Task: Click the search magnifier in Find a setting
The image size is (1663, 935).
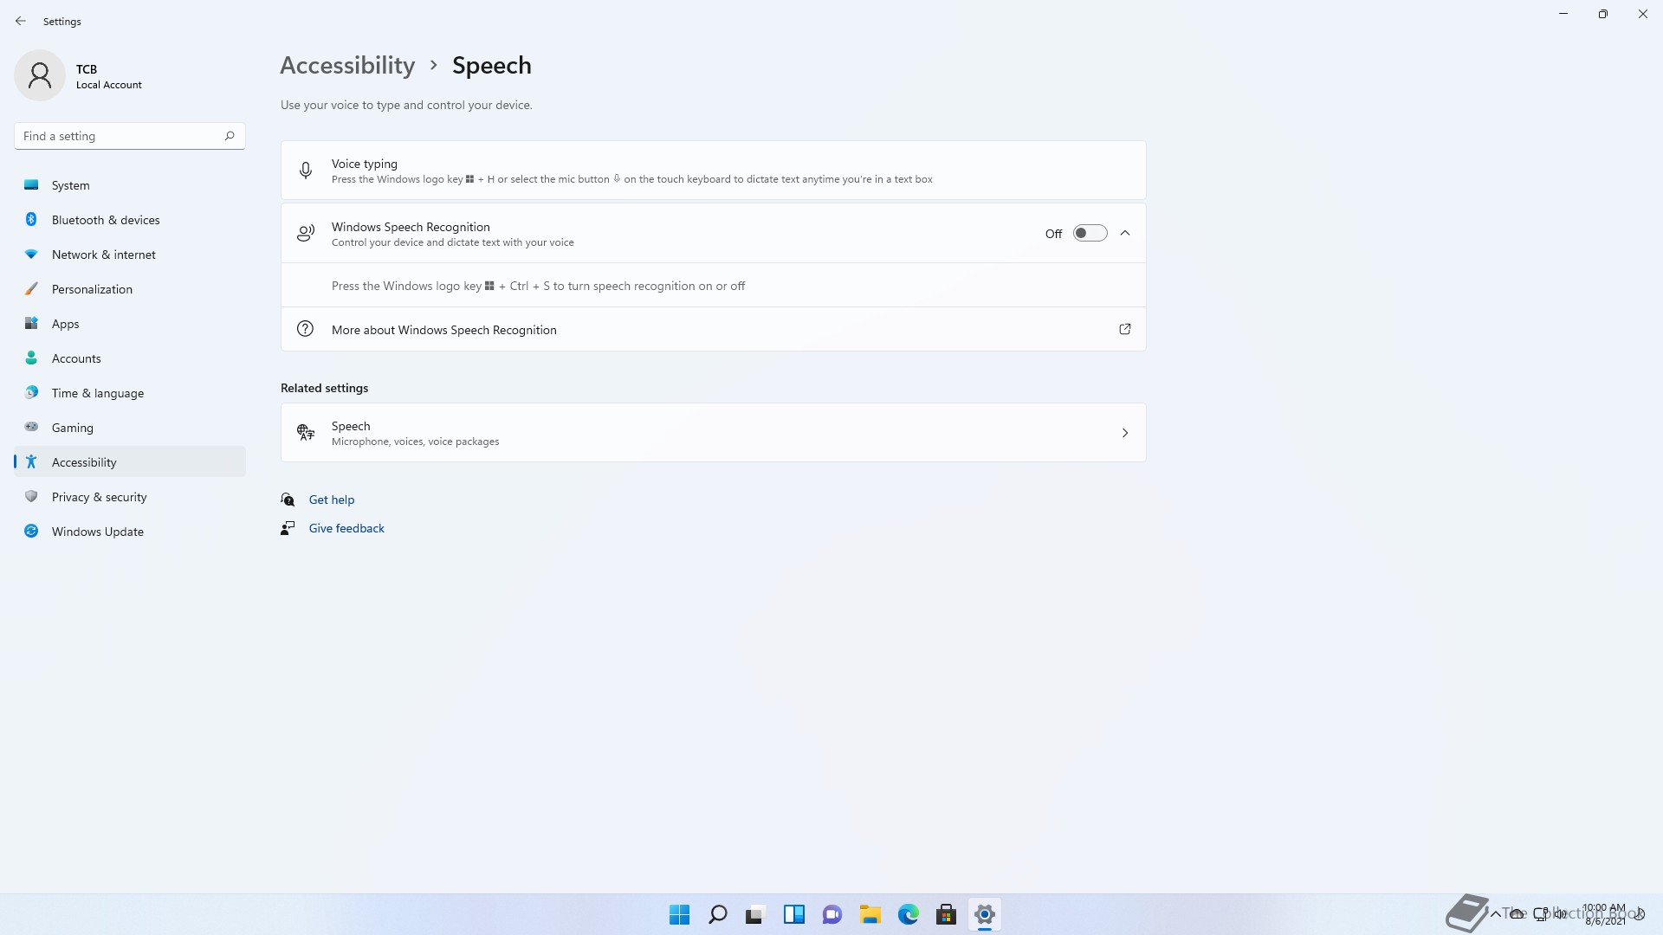Action: [x=230, y=136]
